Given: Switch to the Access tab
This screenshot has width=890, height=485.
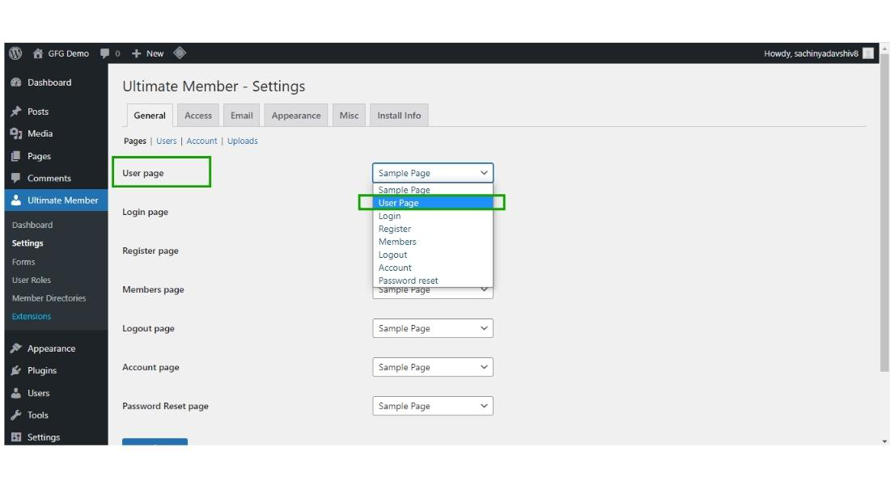Looking at the screenshot, I should click(198, 116).
